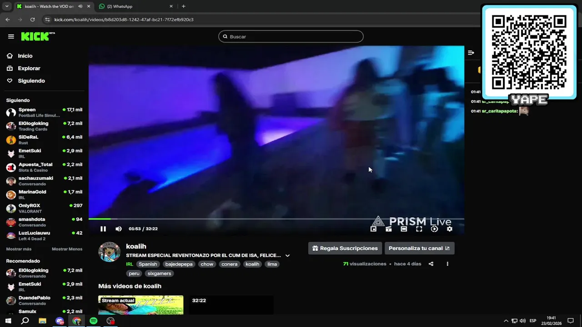Click OnlyRGX's avatar
This screenshot has width=582, height=327.
(11, 208)
